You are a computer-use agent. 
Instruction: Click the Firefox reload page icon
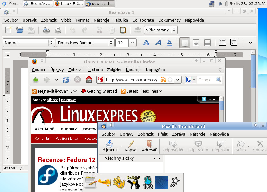pyautogui.click(x=66, y=80)
